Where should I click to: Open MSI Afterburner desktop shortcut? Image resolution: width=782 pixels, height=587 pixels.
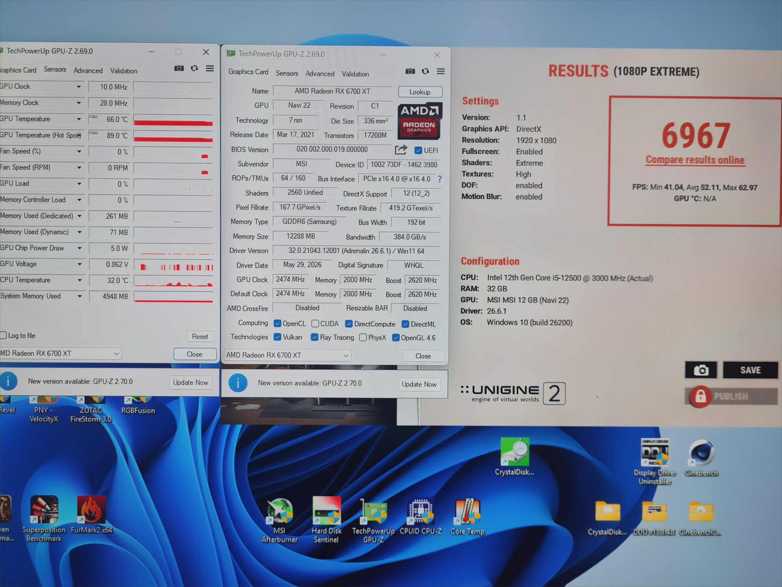280,521
